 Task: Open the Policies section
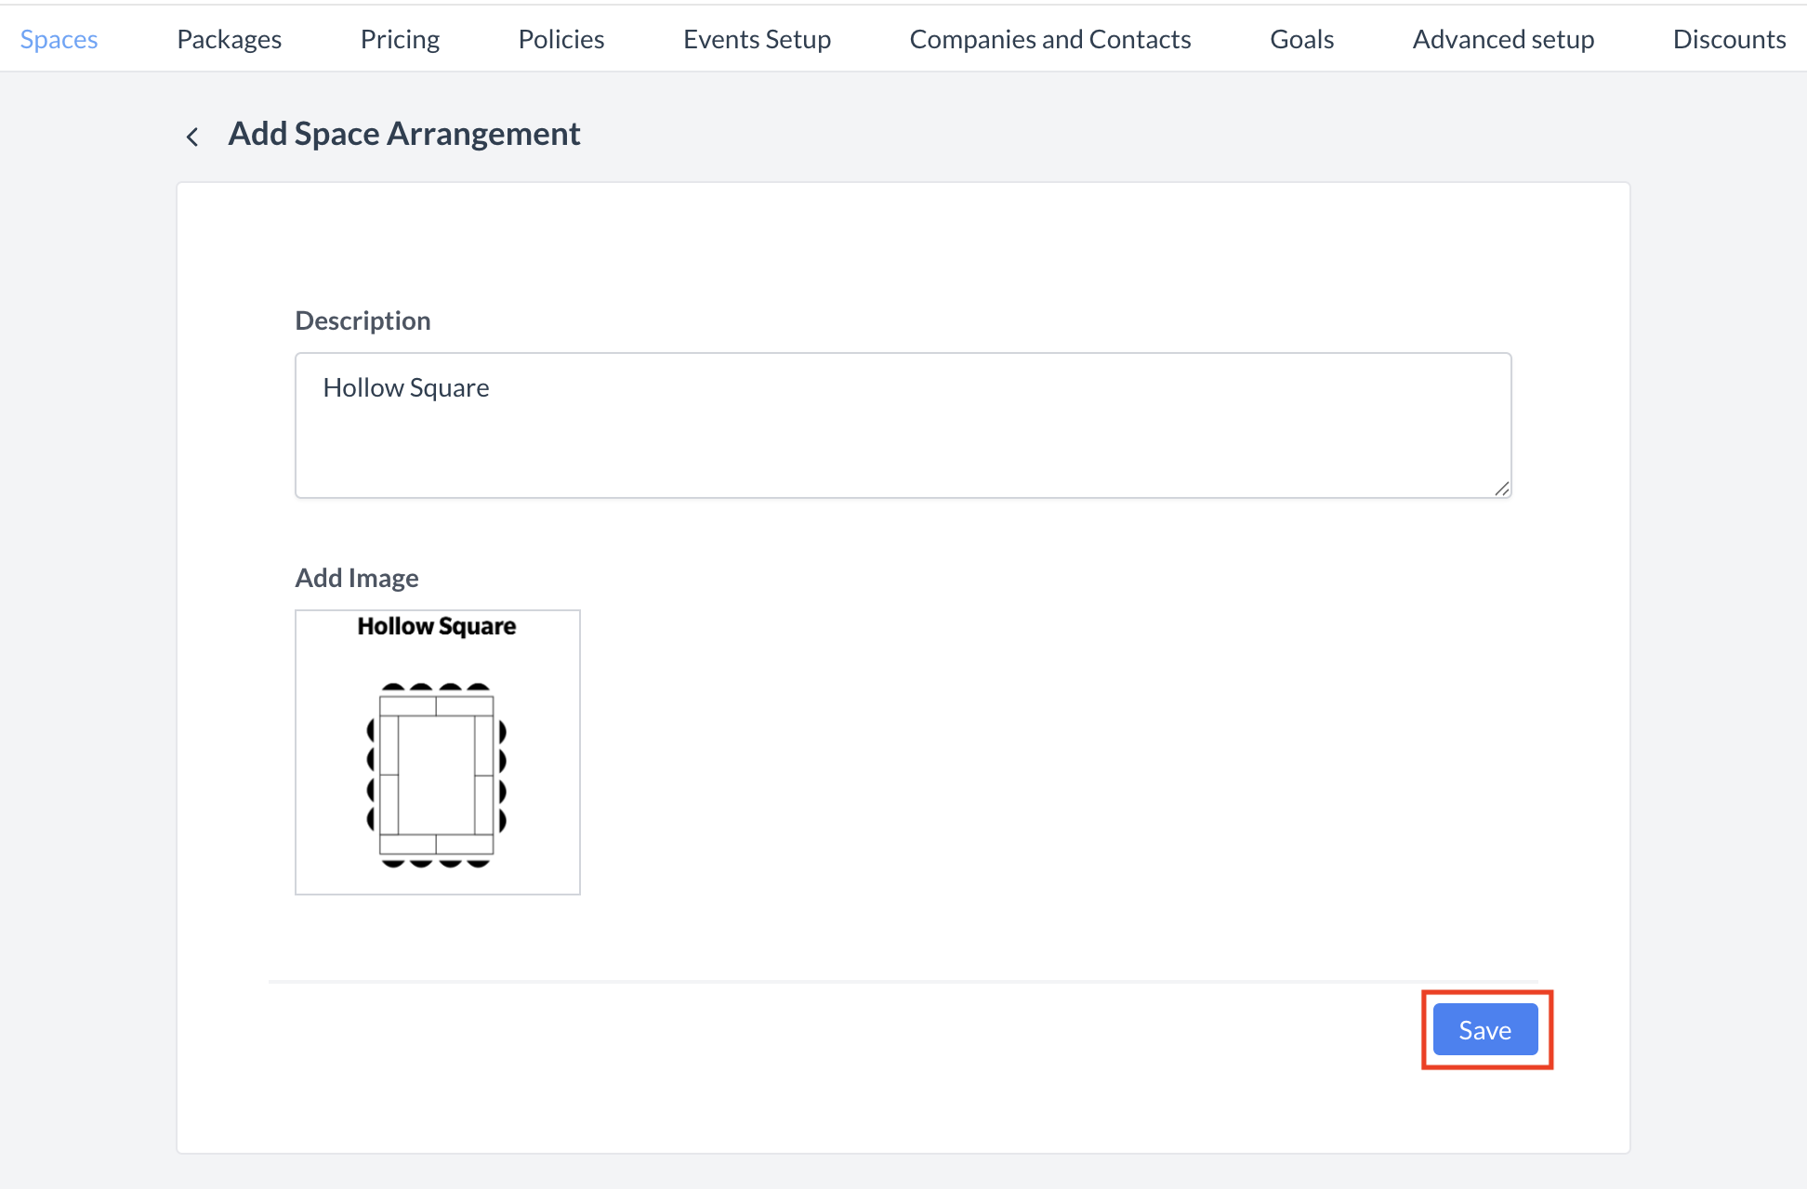(561, 39)
